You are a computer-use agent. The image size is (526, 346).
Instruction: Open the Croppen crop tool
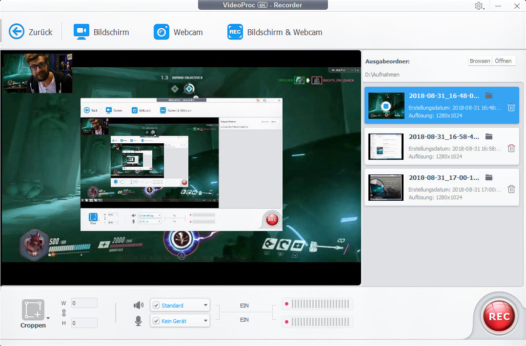[33, 310]
